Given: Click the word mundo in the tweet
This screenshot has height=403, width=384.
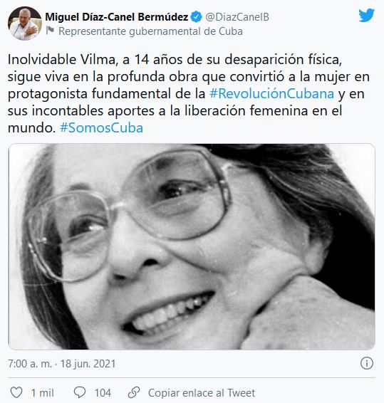Looking at the screenshot, I should pos(31,127).
